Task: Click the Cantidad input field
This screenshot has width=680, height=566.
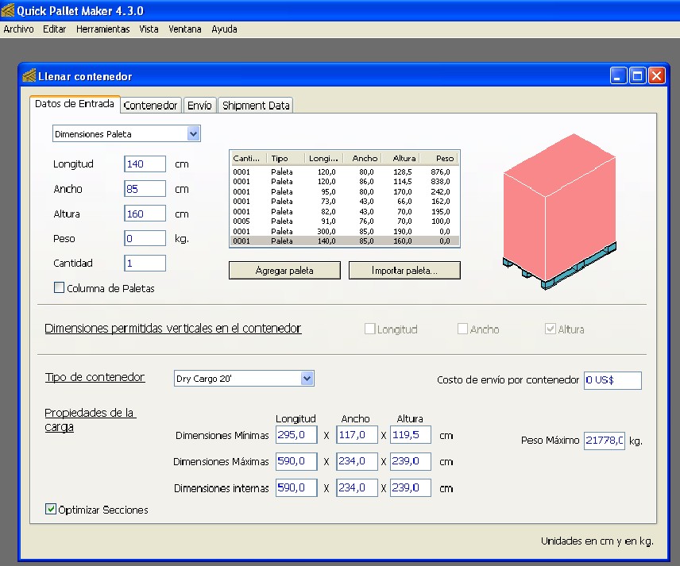Action: click(145, 263)
